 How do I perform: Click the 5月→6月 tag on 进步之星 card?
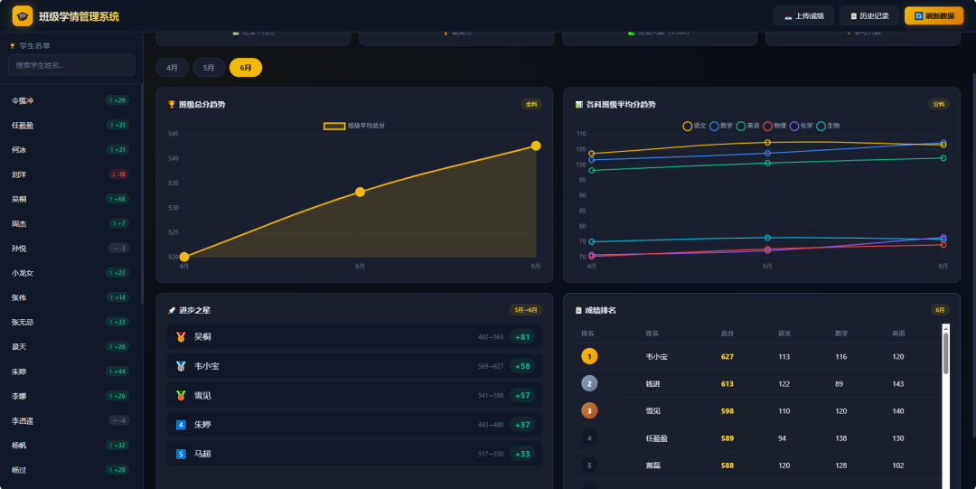(x=526, y=310)
